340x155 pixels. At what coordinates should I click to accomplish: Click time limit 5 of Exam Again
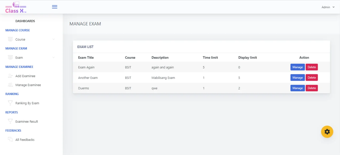203,67
